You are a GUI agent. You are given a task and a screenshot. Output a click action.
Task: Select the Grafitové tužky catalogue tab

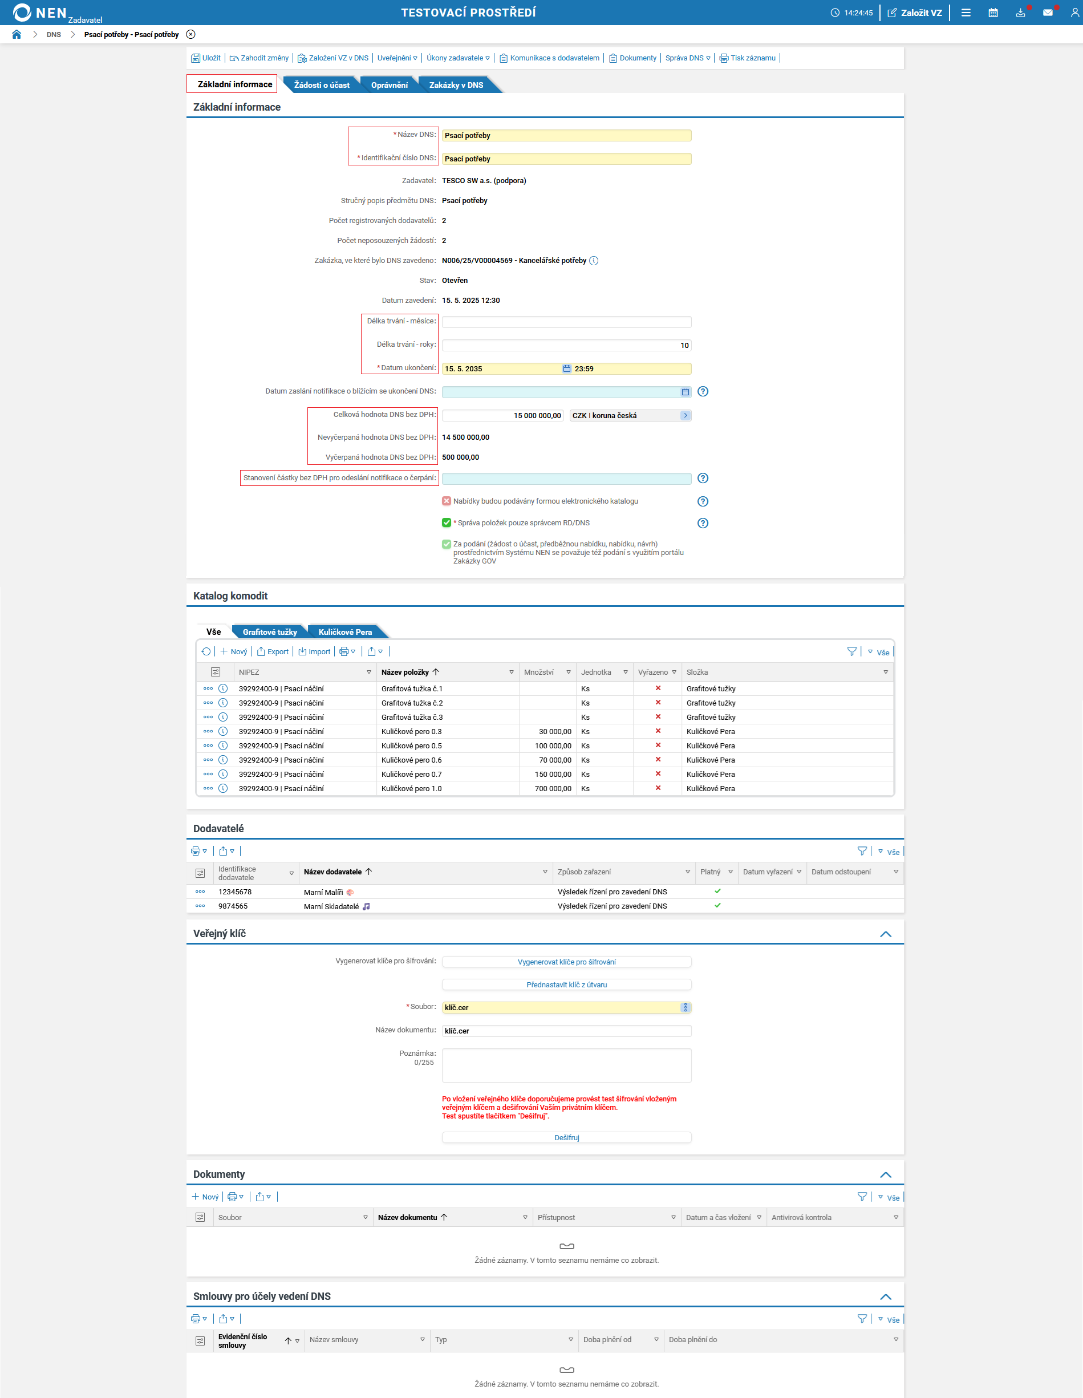tap(270, 633)
